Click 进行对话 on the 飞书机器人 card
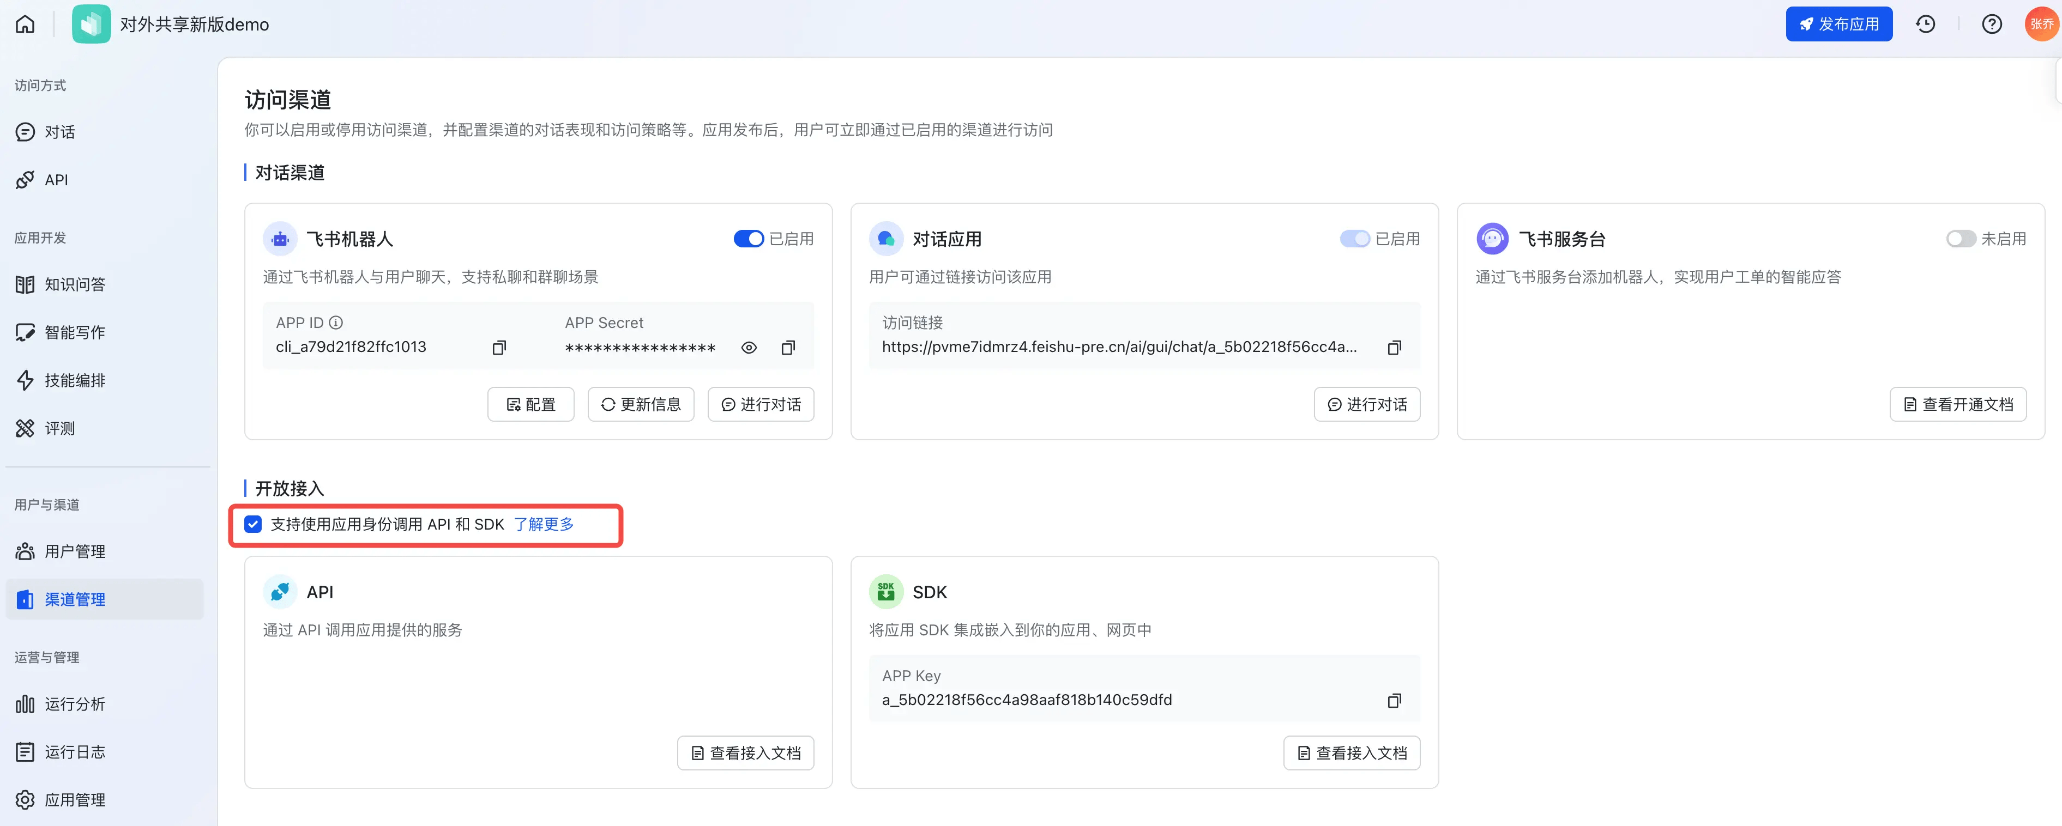This screenshot has height=826, width=2062. pyautogui.click(x=761, y=404)
